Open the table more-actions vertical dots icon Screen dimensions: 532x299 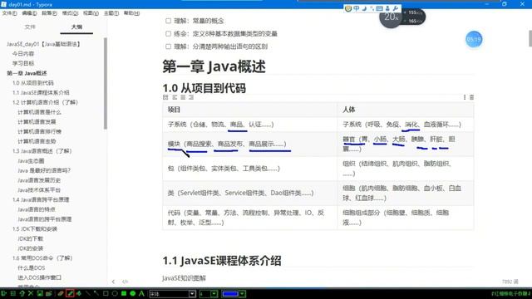(x=465, y=97)
